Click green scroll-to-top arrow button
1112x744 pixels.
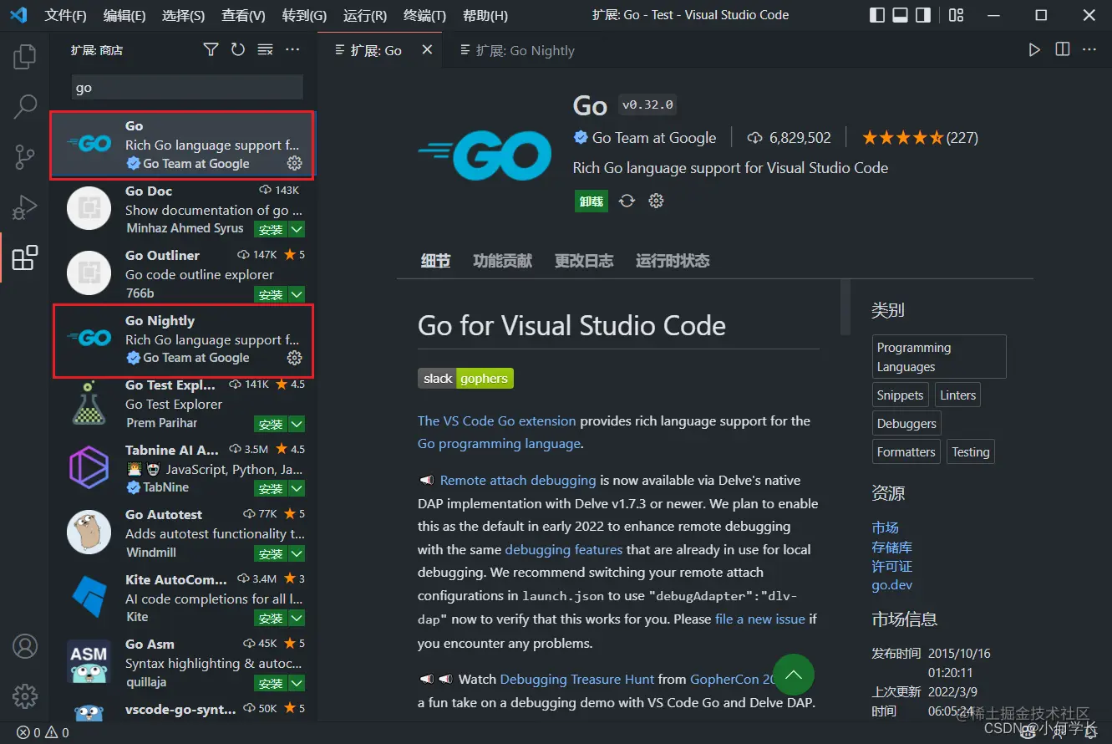[x=794, y=675]
